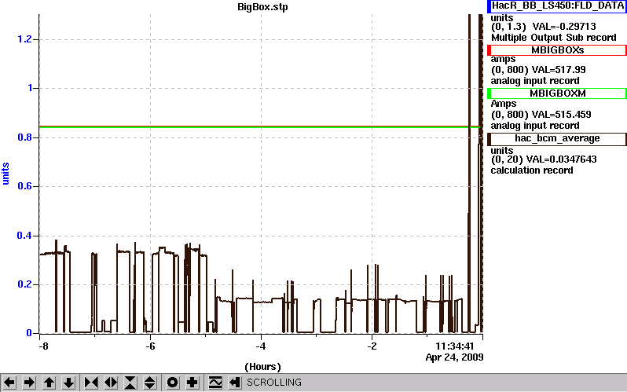Select the HacR_BB_LS450:FLD_DATA curve legend
Screen dimensions: 627x392
[556, 6]
